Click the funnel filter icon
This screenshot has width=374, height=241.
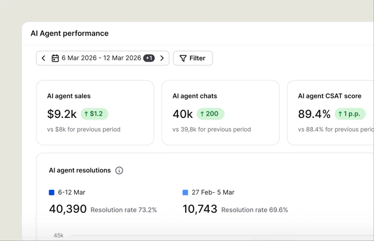coord(183,58)
